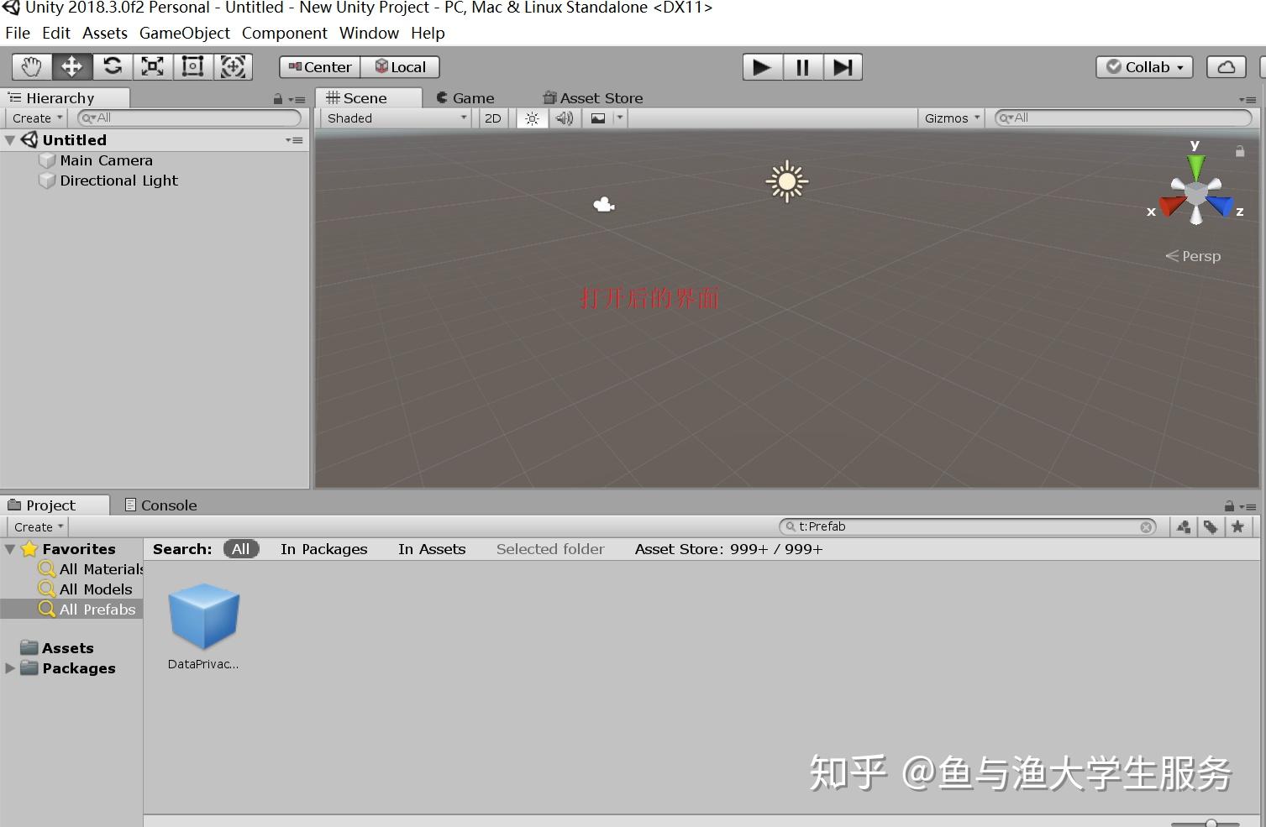Open the Shaded draw mode dropdown

(x=395, y=118)
